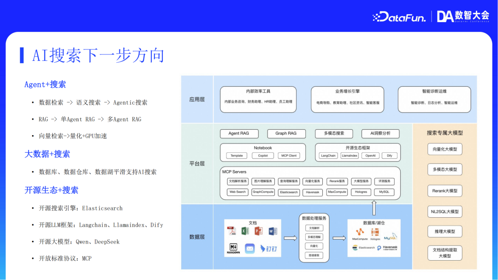Click the PowerPoint icon in 文档 box

click(x=258, y=231)
